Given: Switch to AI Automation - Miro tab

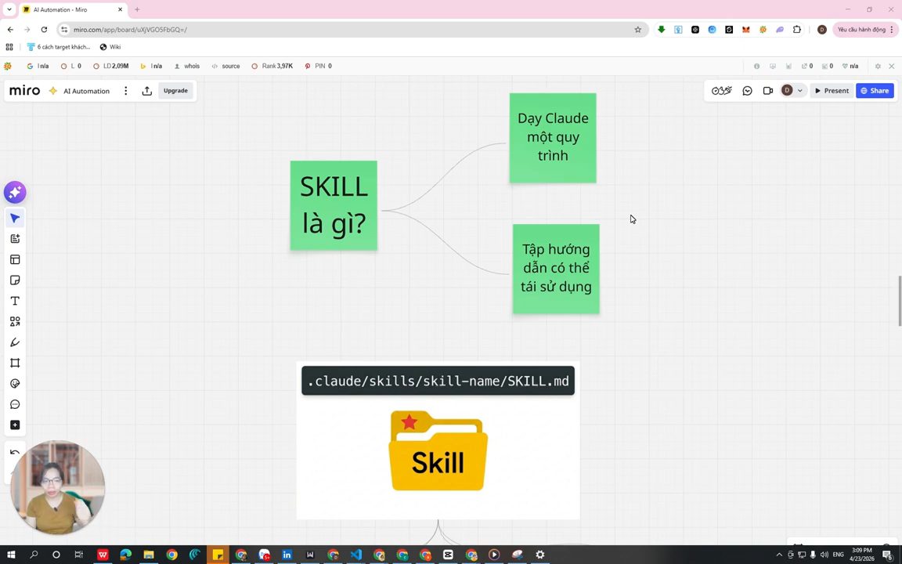Looking at the screenshot, I should [x=73, y=9].
